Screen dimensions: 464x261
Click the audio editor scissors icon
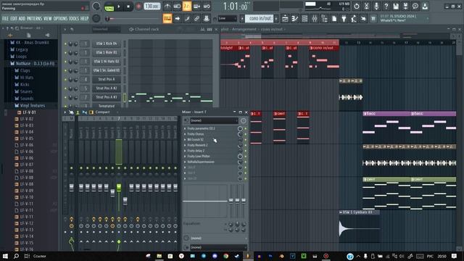(x=366, y=6)
